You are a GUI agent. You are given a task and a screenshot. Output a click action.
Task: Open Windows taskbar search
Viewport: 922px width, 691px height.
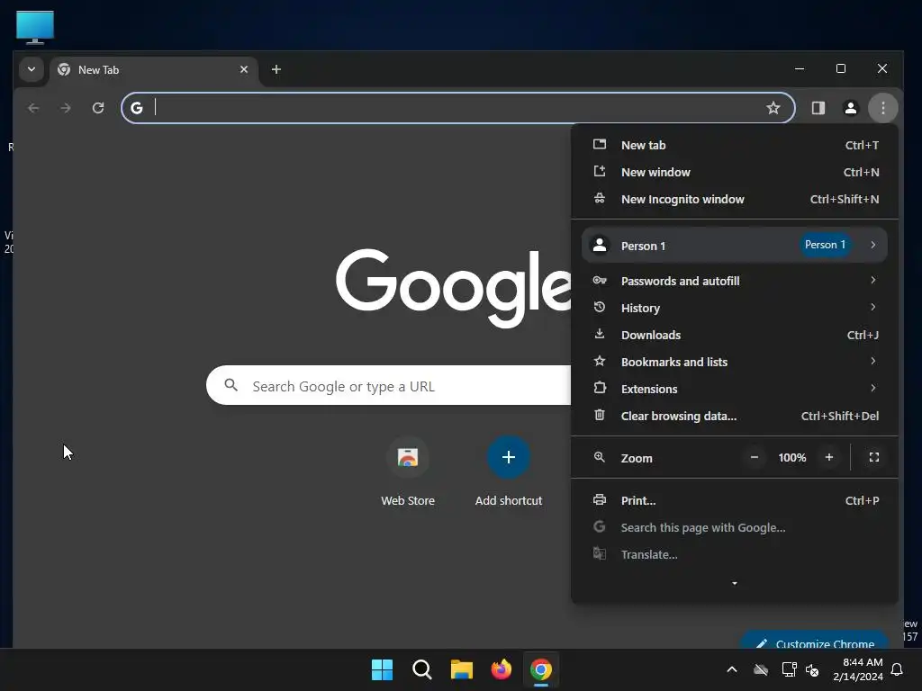click(x=422, y=669)
